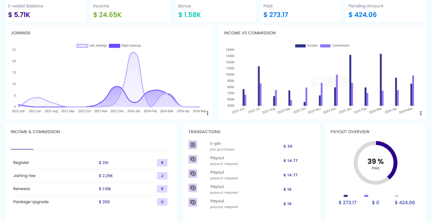Click the R badge in the Renewal row
This screenshot has height=222, width=432.
tap(162, 189)
